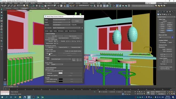The height and width of the screenshot is (99, 176).
Task: Select the Select and Link tool
Action: pos(9,5)
